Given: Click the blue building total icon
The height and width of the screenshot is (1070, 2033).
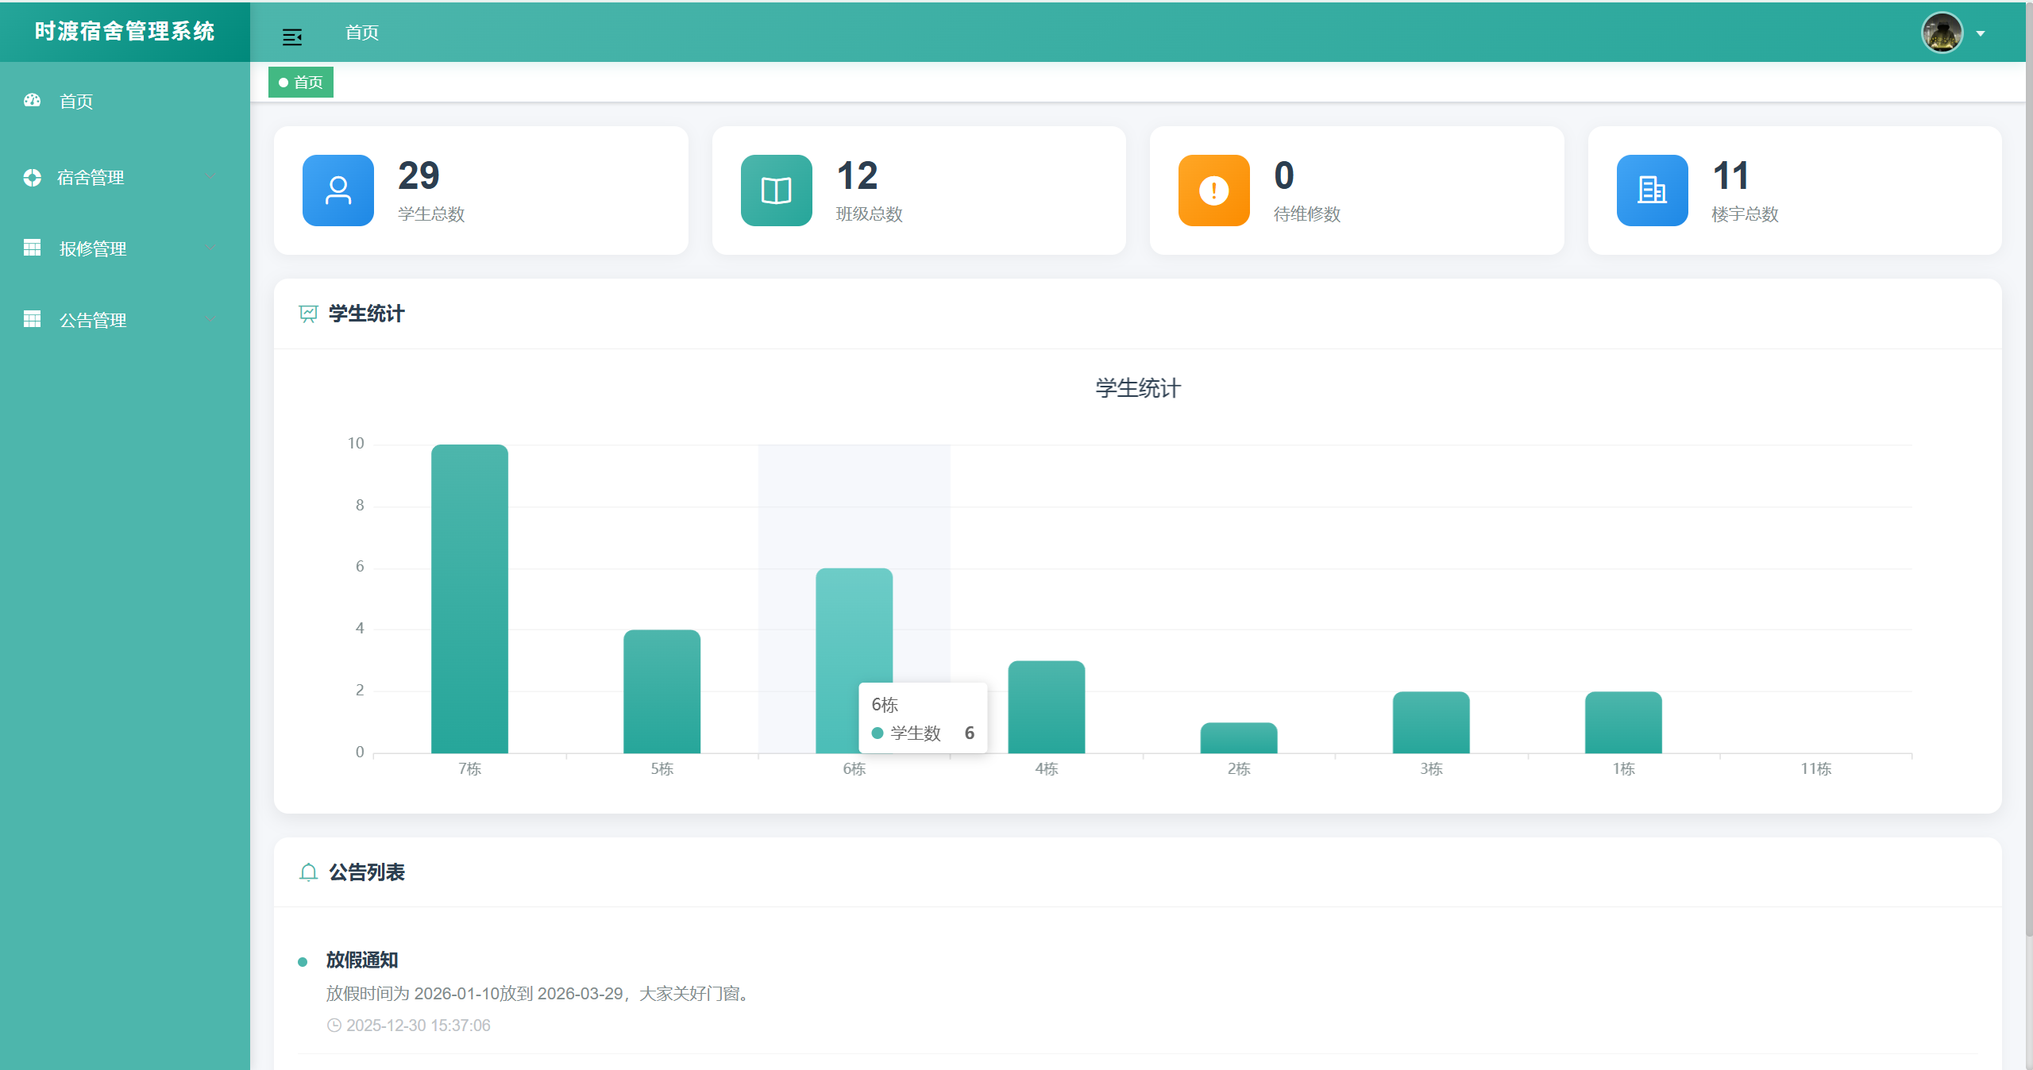Looking at the screenshot, I should click(1652, 191).
